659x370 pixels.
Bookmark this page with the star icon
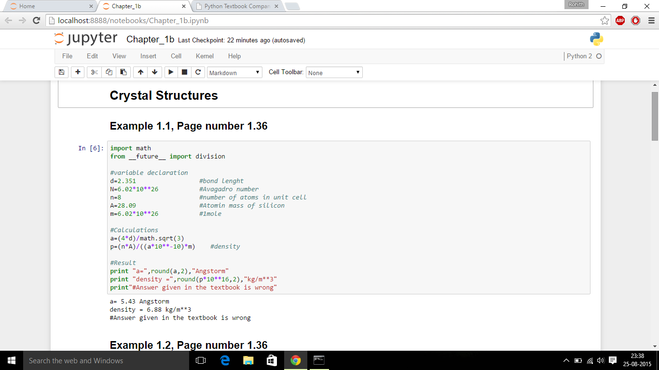pos(604,21)
